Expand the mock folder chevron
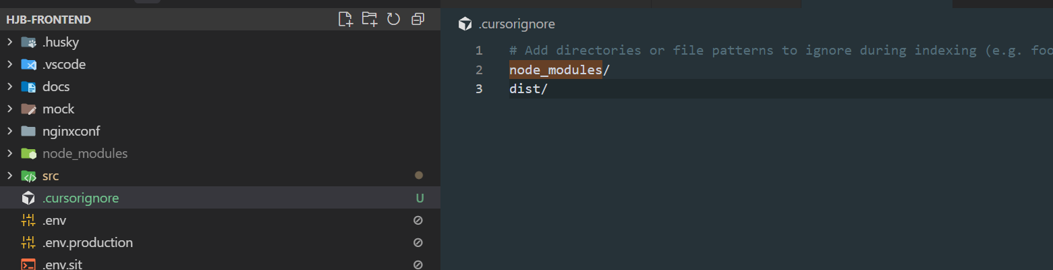This screenshot has height=270, width=1053. click(9, 109)
